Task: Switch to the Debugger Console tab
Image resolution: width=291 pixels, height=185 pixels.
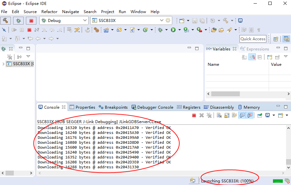Action: (x=152, y=107)
